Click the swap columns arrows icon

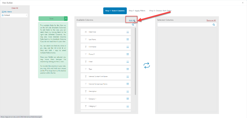pyautogui.click(x=147, y=65)
